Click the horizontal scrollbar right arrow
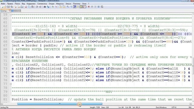 pyautogui.click(x=190, y=104)
